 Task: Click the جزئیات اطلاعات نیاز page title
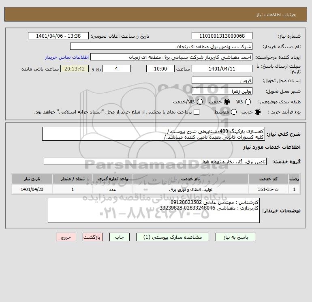pos(276,15)
